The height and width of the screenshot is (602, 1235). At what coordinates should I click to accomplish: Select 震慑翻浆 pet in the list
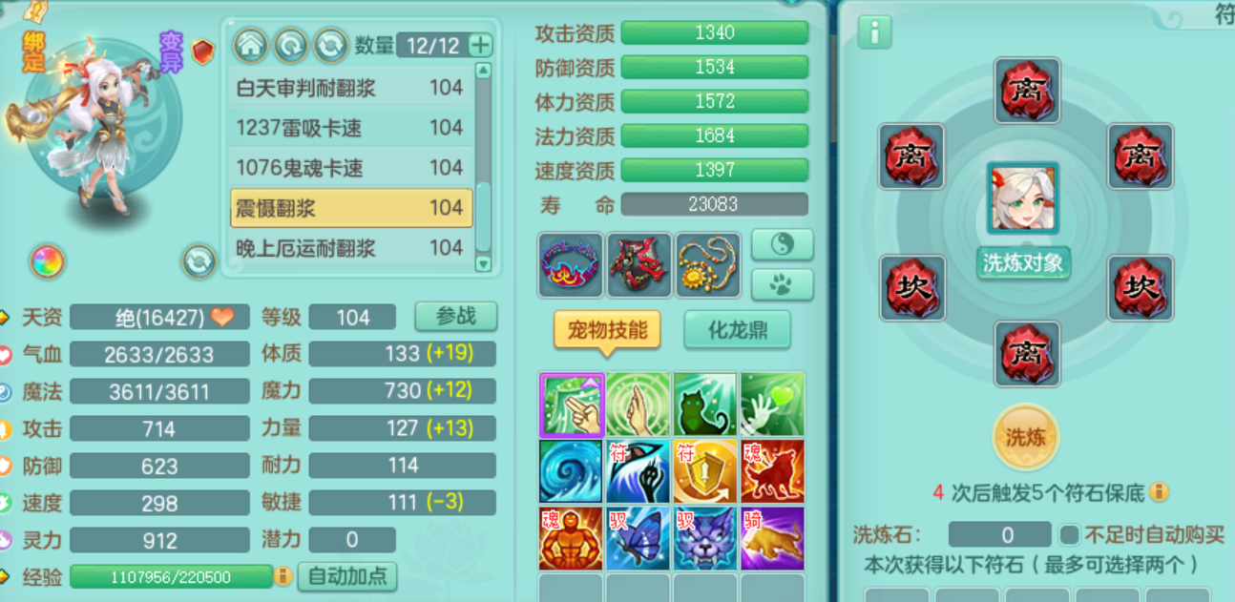(x=351, y=207)
